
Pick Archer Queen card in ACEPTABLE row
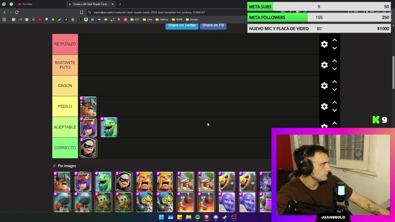pos(88,127)
